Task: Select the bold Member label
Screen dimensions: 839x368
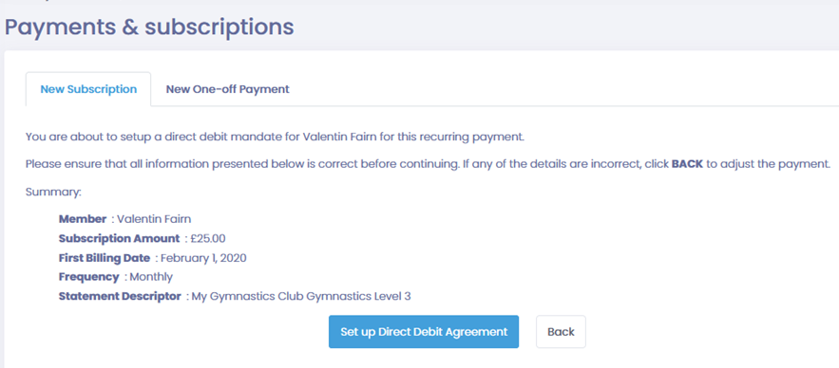Action: pos(83,219)
